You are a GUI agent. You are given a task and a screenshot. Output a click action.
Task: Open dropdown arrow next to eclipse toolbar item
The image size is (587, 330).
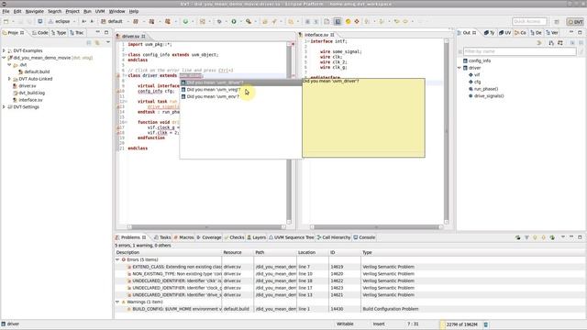point(74,22)
